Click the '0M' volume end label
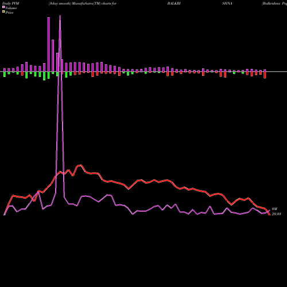The height and width of the screenshot is (287, 287). point(274,209)
